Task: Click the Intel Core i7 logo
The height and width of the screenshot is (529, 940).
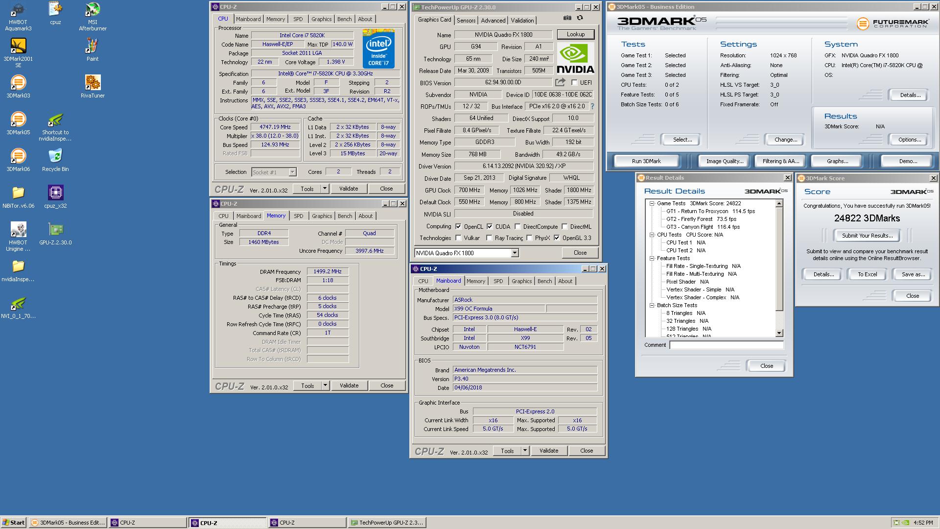Action: tap(378, 48)
